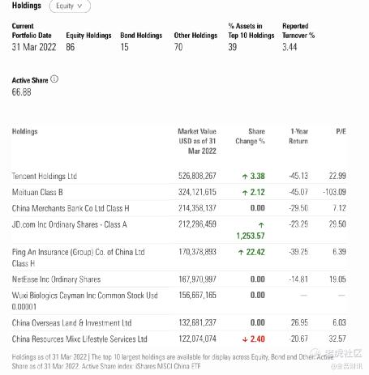Click the 1-Year Return column header
369x375 pixels.
click(298, 136)
